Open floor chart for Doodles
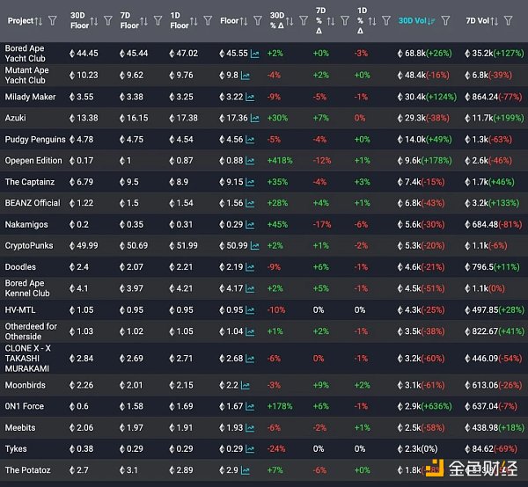 (x=250, y=267)
